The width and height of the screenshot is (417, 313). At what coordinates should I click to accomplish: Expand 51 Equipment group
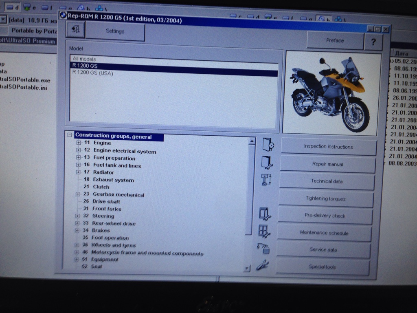point(77,259)
